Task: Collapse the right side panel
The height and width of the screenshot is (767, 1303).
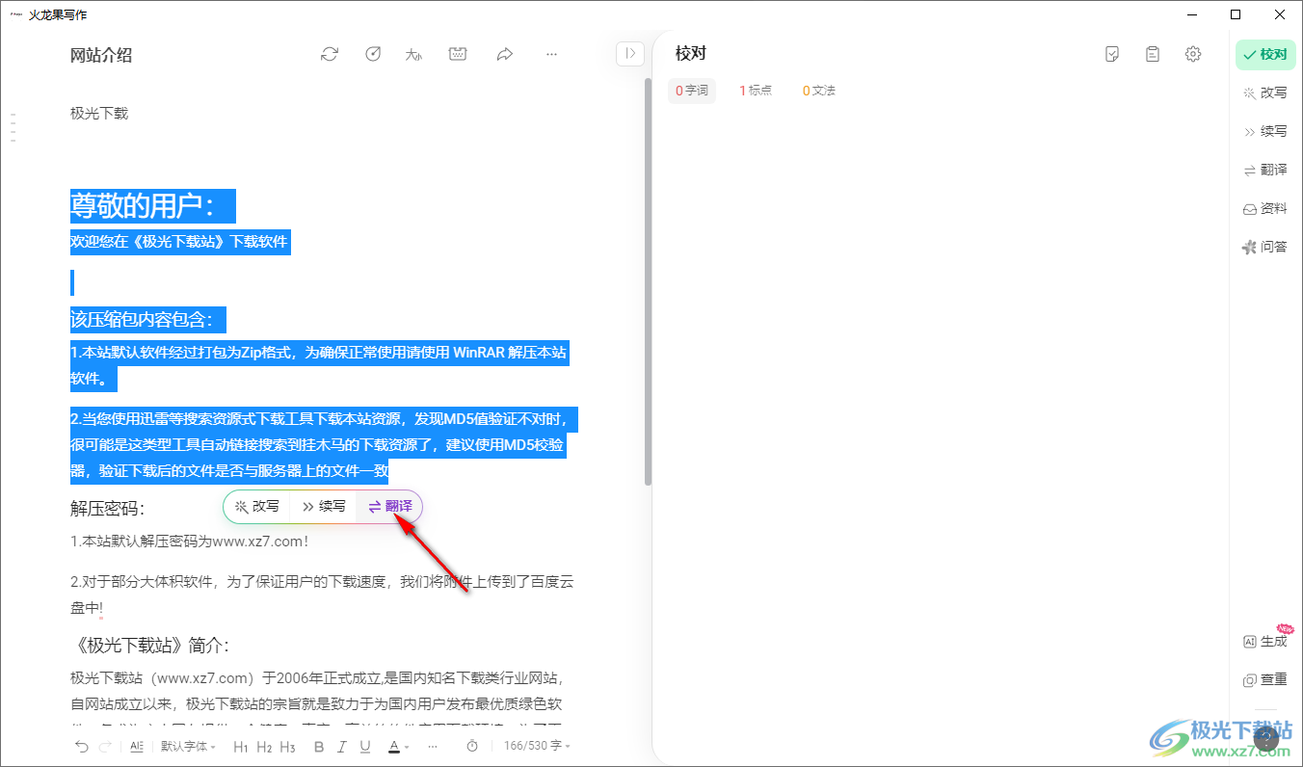Action: tap(629, 54)
